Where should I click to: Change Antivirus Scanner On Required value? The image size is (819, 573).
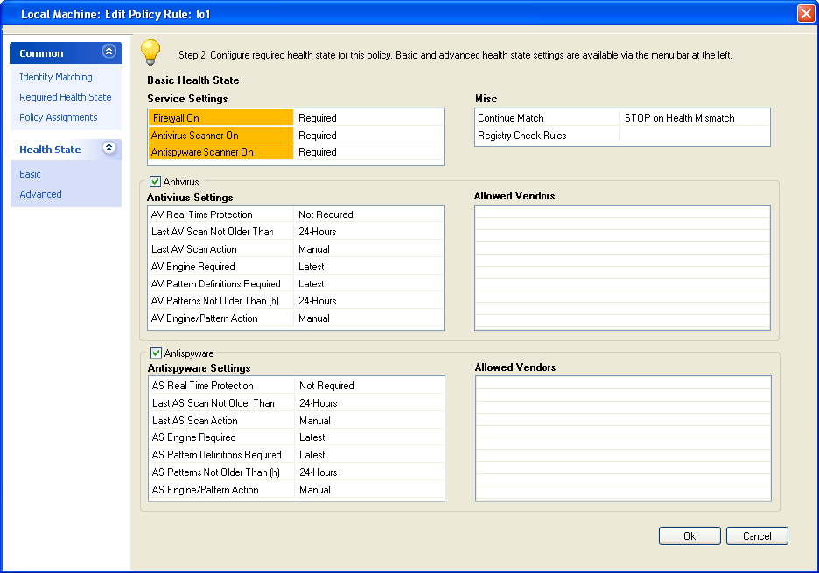[367, 136]
